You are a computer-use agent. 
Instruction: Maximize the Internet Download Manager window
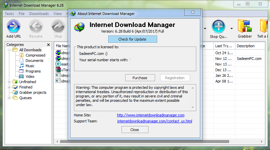point(247,4)
